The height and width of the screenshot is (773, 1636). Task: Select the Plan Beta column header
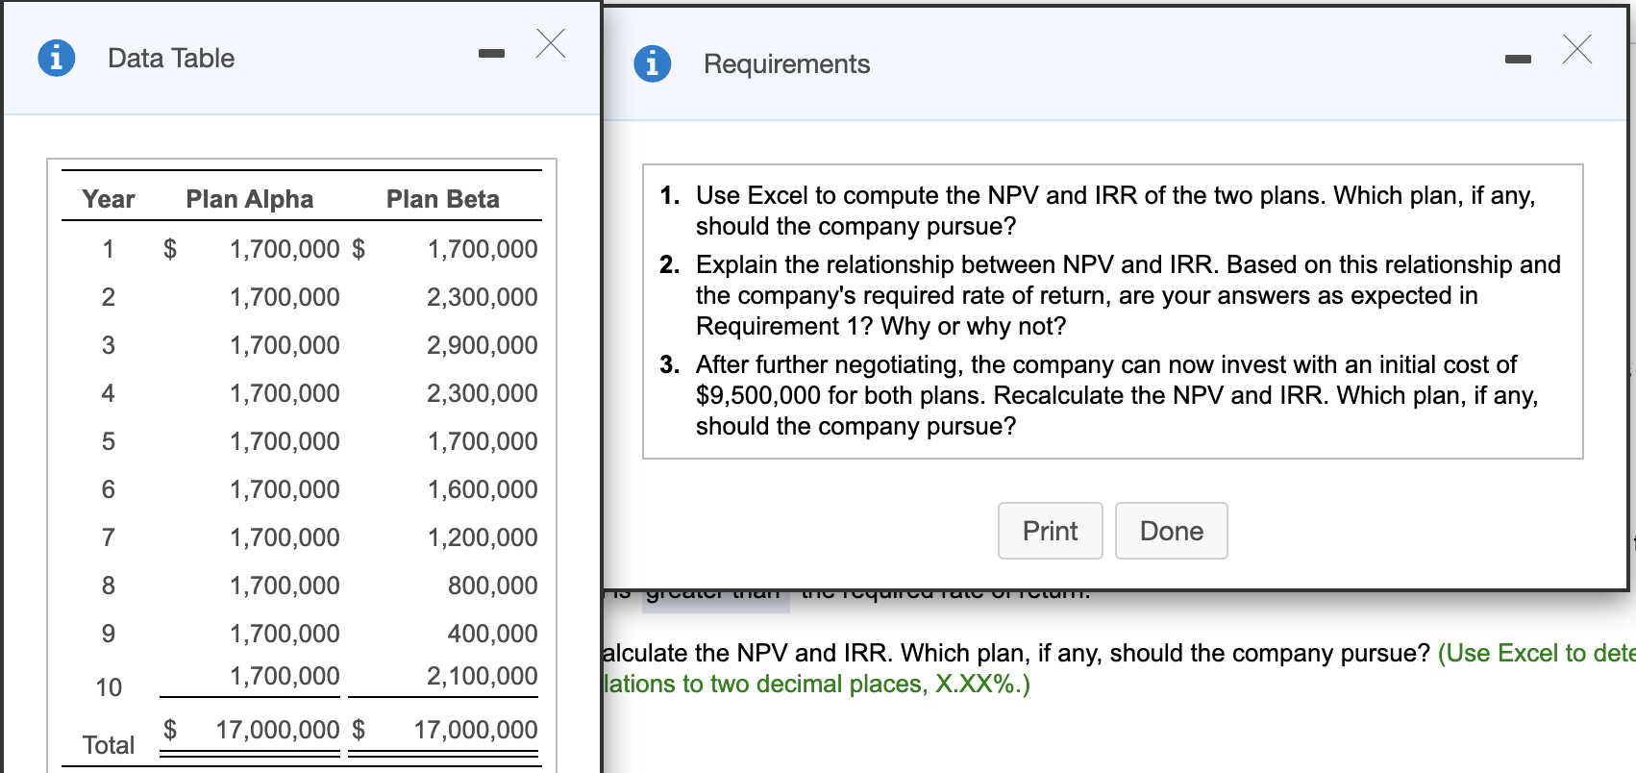[x=443, y=199]
